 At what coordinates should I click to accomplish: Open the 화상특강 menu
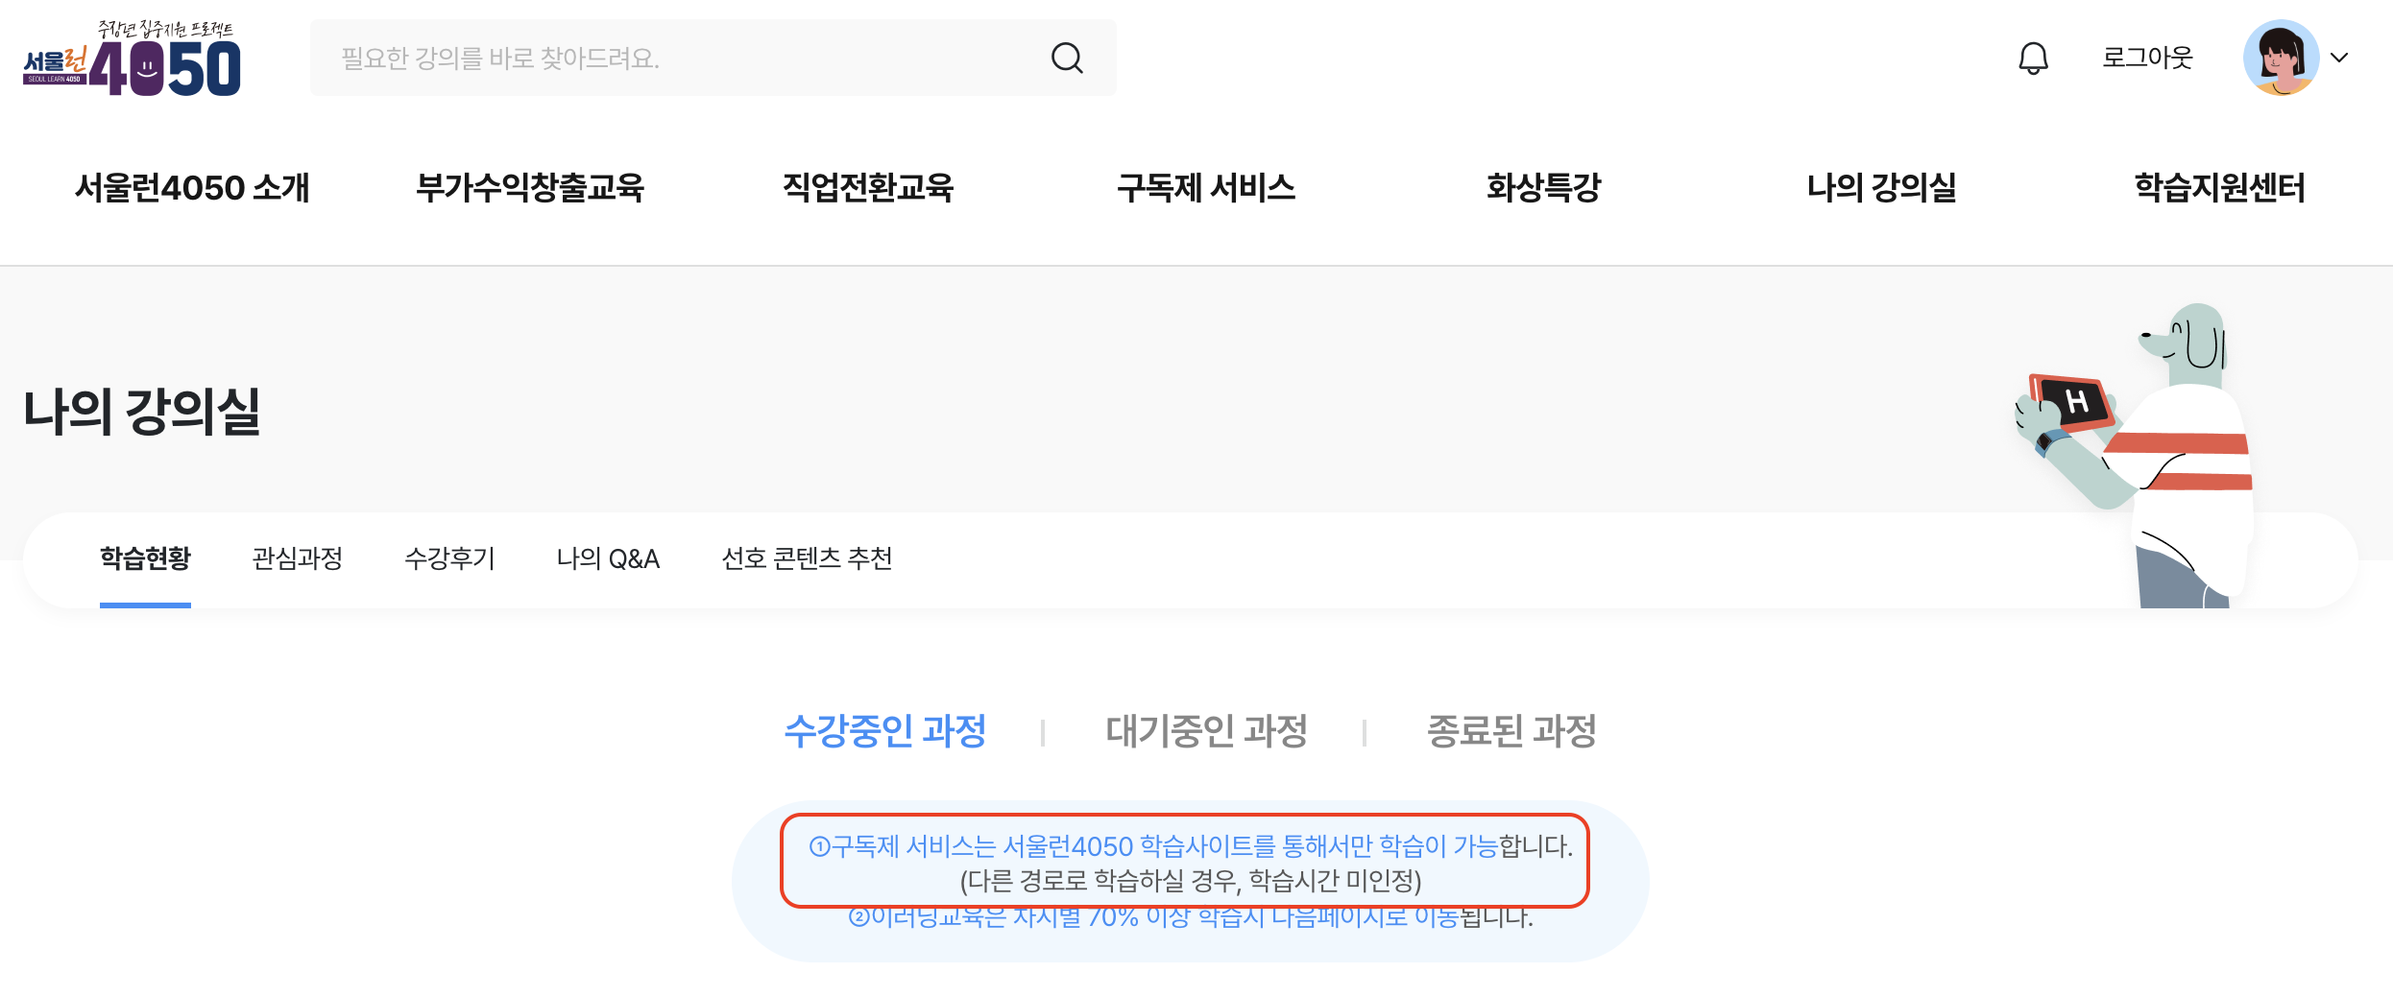tap(1544, 187)
